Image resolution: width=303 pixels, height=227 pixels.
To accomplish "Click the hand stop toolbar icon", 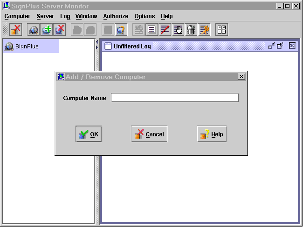I will click(x=178, y=30).
